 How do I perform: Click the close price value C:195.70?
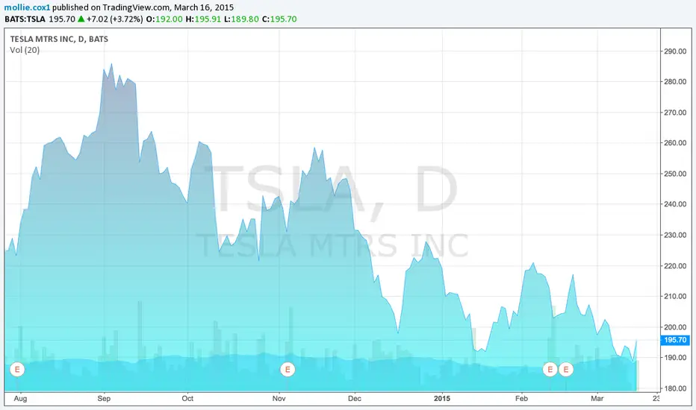coord(279,19)
